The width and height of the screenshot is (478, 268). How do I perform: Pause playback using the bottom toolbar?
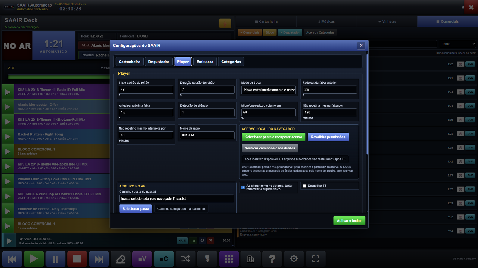coord(56,259)
